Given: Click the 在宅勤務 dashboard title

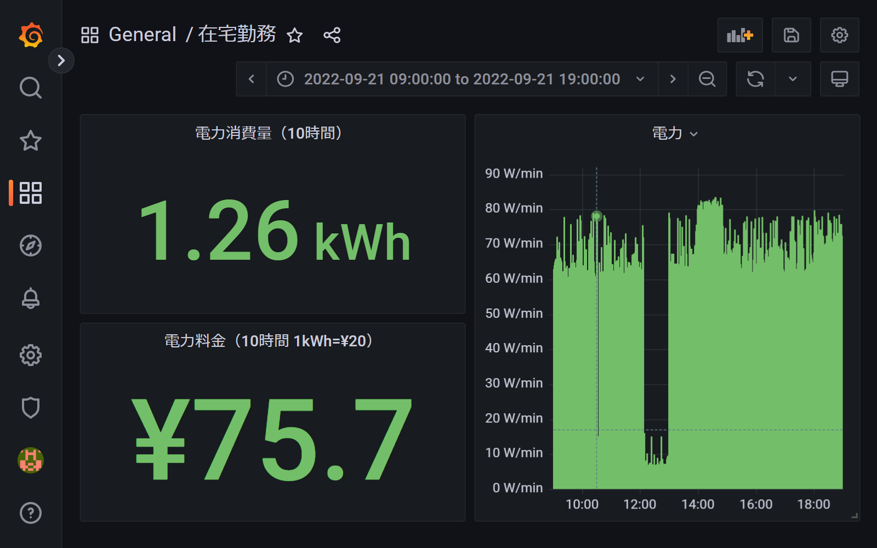Looking at the screenshot, I should click(x=238, y=34).
